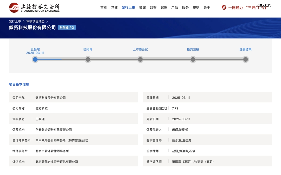This screenshot has width=281, height=175.
Task: Click the 审核项目动态 breadcrumb link
Action: tap(35, 22)
